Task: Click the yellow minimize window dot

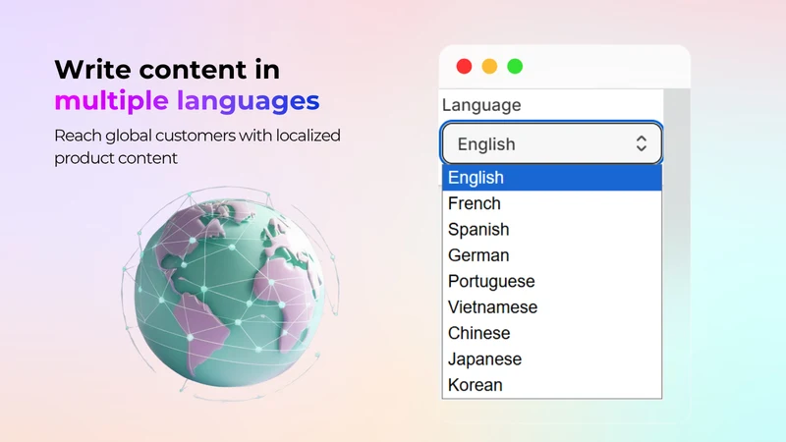Action: coord(489,66)
